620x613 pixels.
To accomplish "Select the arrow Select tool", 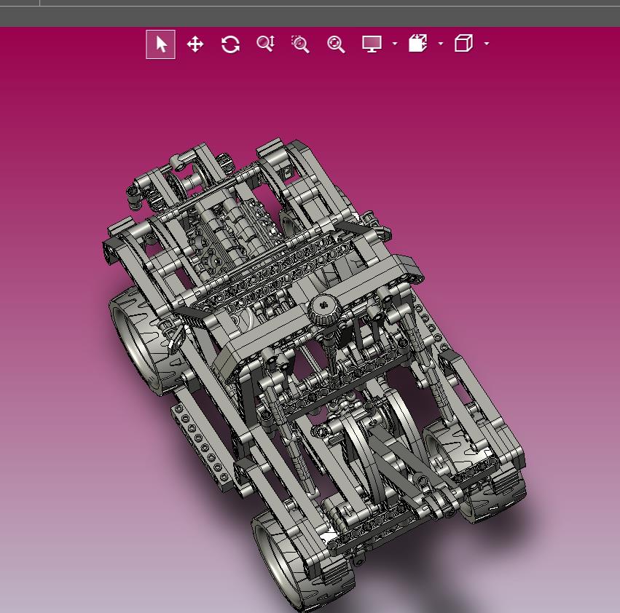I will [160, 44].
